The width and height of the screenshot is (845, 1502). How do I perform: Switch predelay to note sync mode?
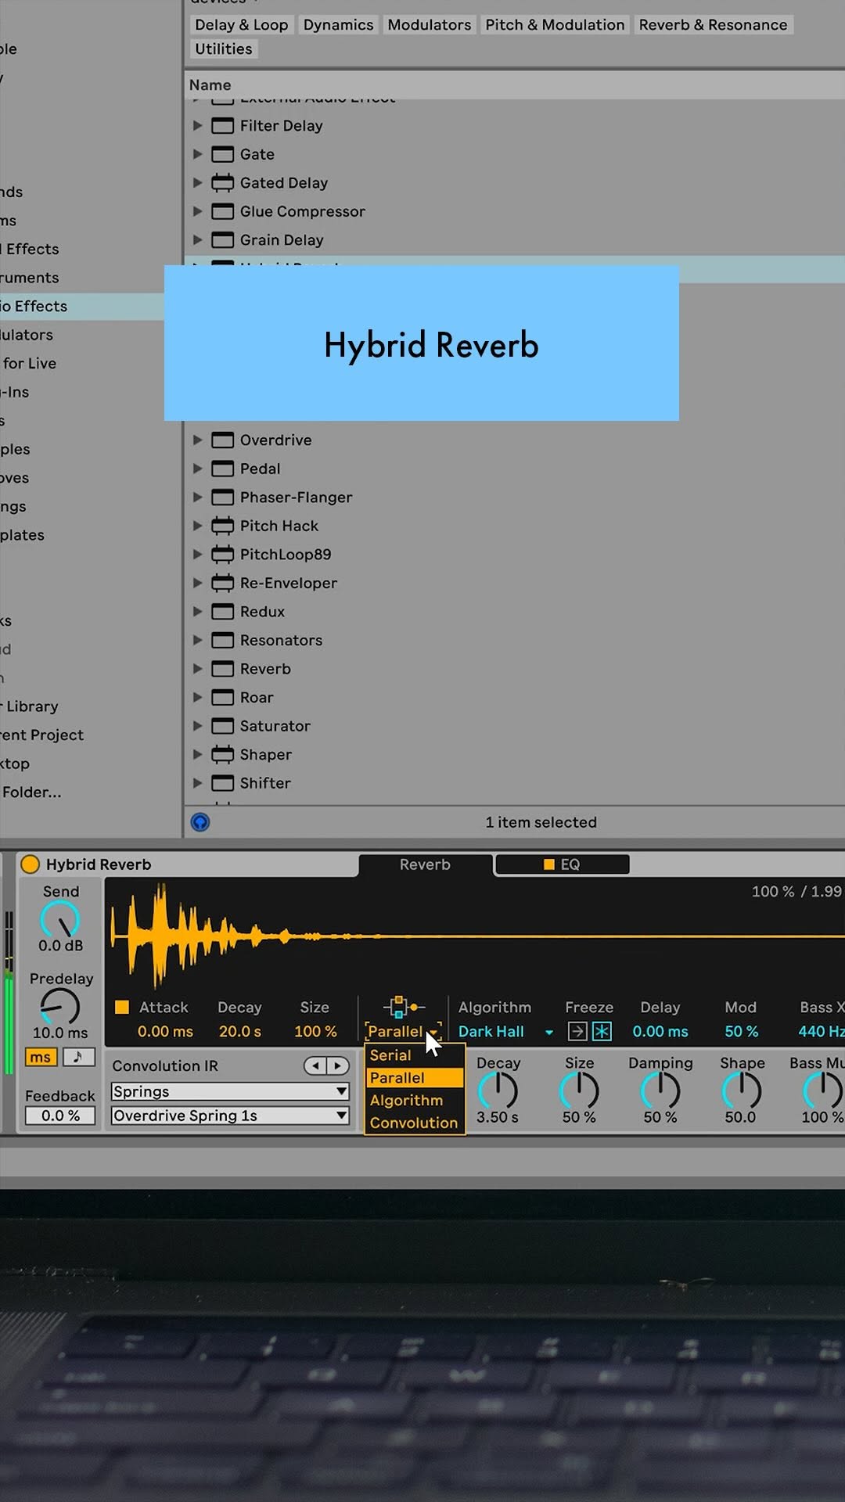78,1057
